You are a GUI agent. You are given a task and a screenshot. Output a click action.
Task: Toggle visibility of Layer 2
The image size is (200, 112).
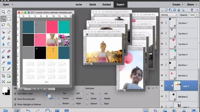click(162, 86)
